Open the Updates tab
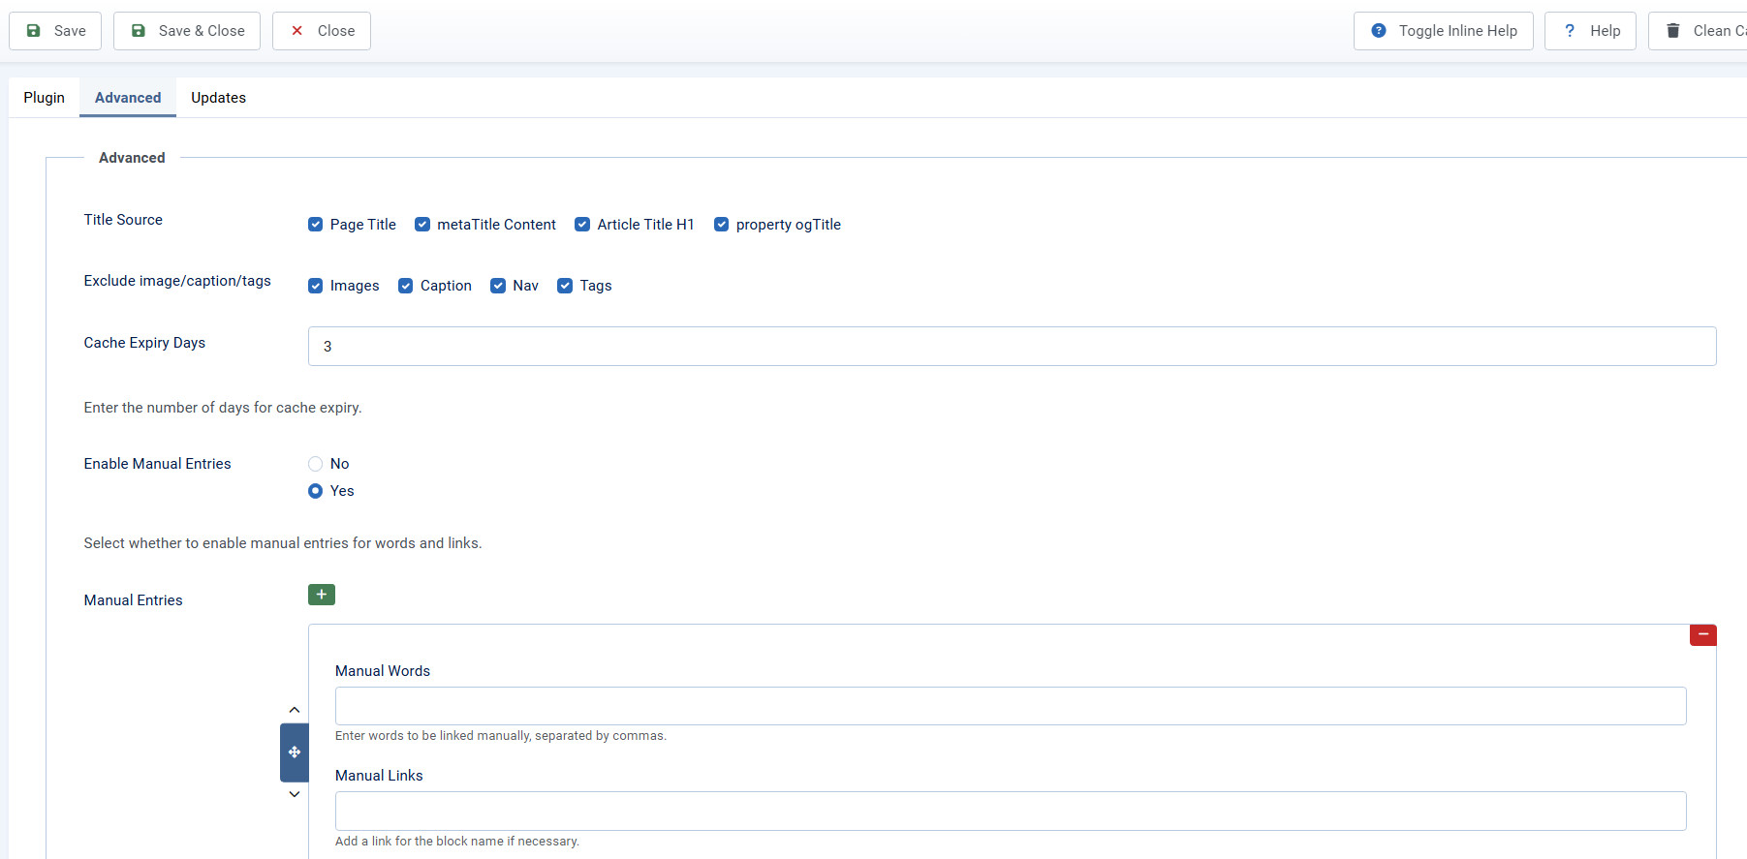The image size is (1747, 859). [x=218, y=98]
